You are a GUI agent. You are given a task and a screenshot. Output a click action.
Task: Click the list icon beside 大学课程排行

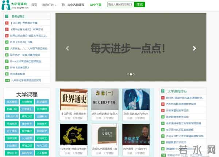coord(163,91)
